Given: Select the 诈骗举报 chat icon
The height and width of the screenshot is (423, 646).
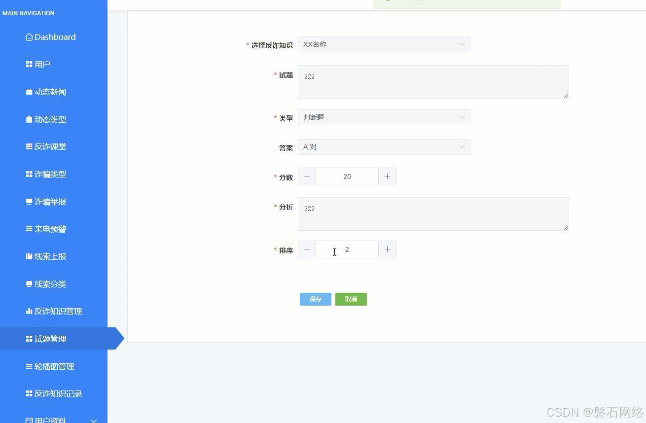Looking at the screenshot, I should click(x=28, y=202).
